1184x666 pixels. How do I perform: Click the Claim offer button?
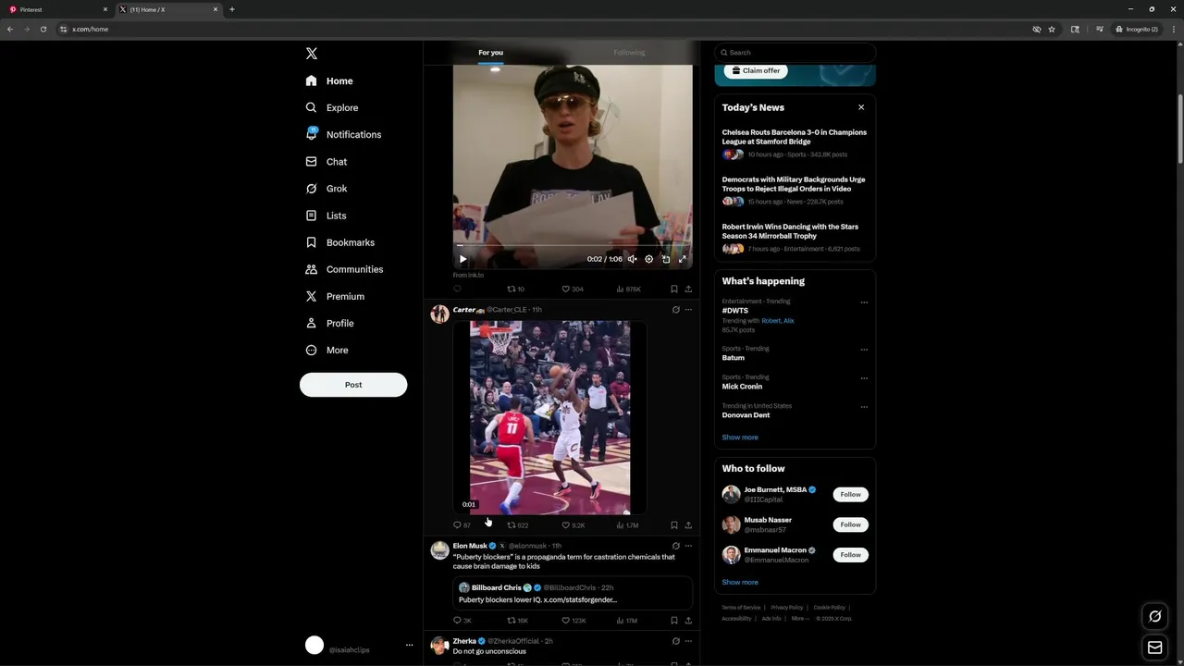[x=756, y=70]
